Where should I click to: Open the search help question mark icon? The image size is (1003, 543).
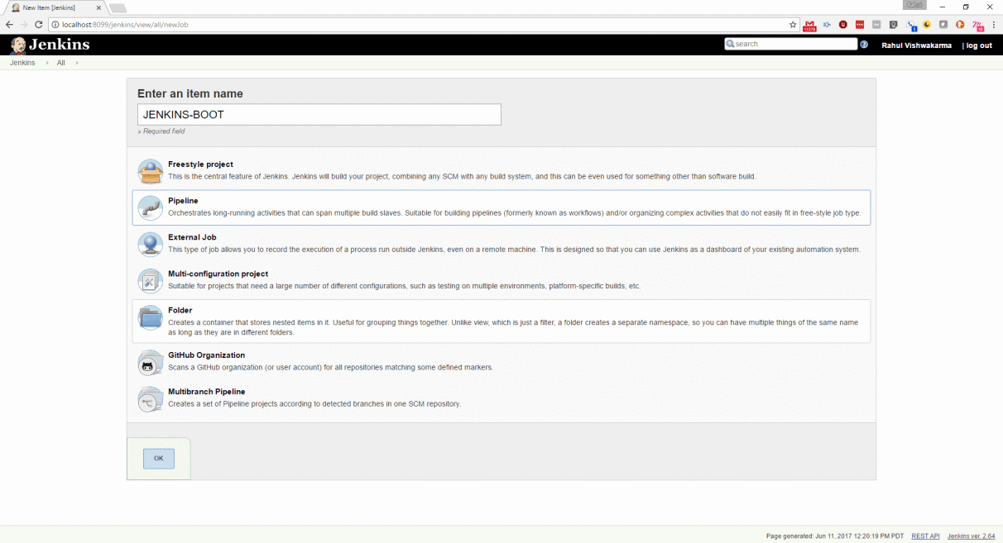point(864,44)
